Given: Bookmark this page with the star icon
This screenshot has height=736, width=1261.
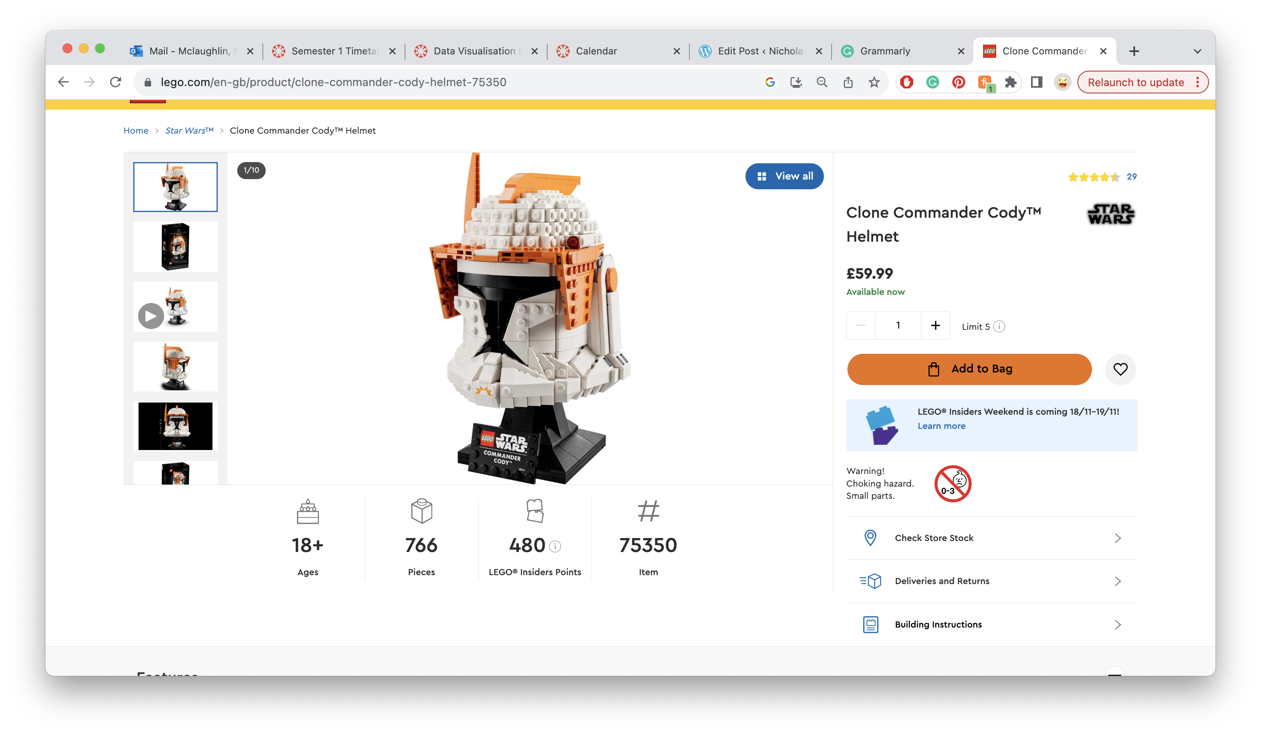Looking at the screenshot, I should pos(874,82).
